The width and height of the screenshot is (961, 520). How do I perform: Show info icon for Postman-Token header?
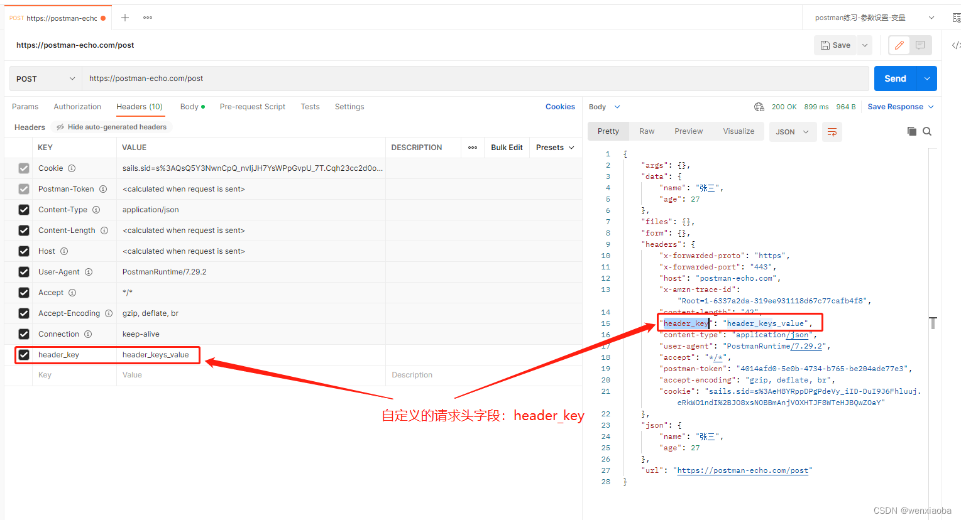tap(103, 189)
